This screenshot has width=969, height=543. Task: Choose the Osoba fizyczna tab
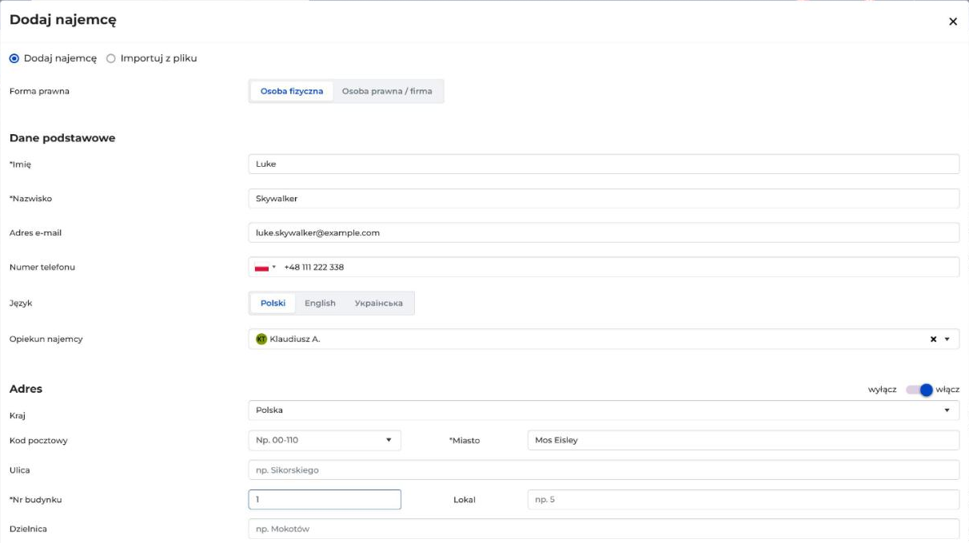click(x=292, y=91)
